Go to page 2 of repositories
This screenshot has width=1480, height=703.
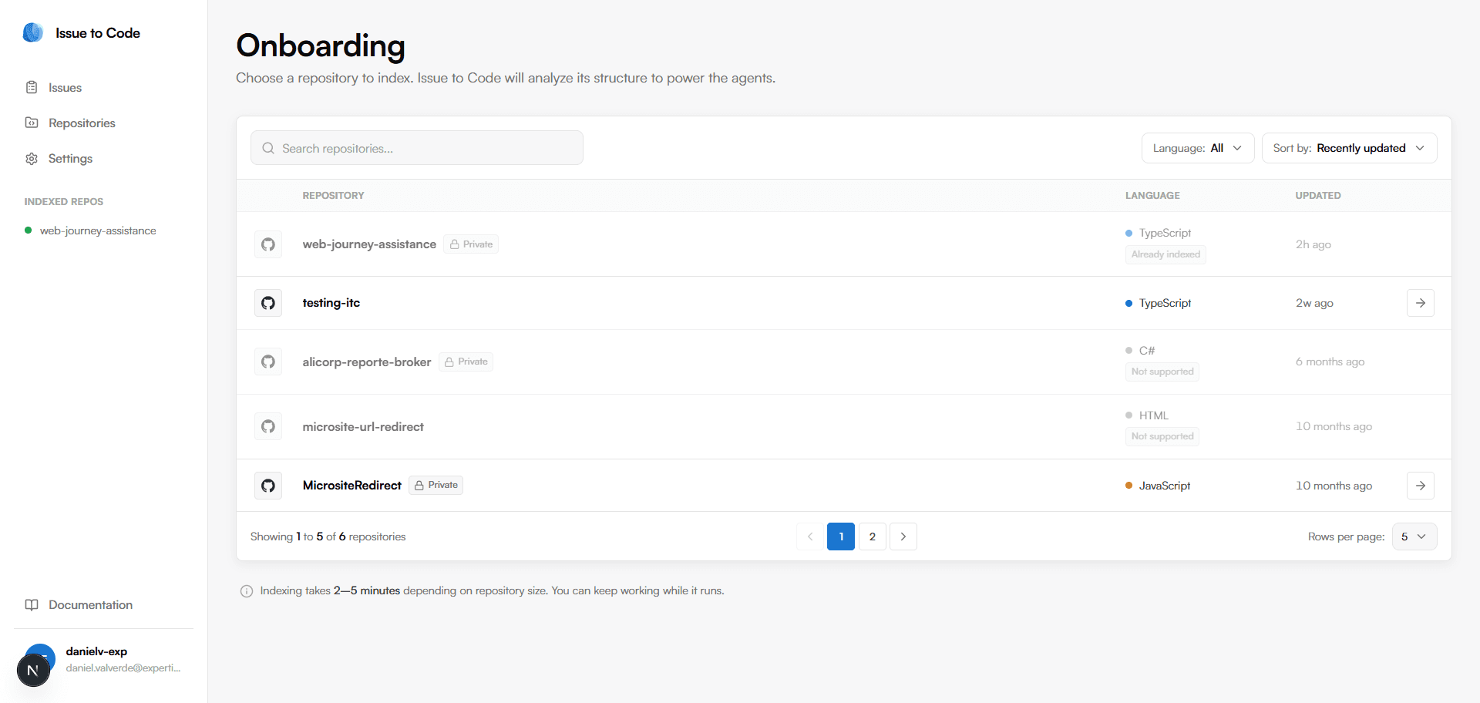coord(873,536)
